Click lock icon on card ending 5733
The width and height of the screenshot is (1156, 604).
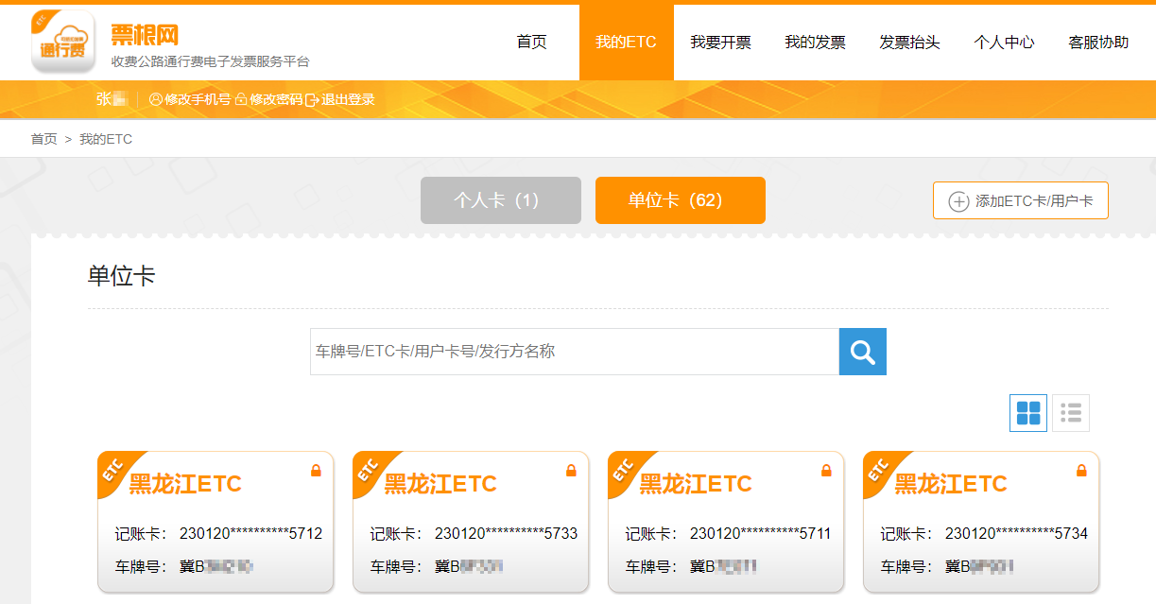pos(571,470)
